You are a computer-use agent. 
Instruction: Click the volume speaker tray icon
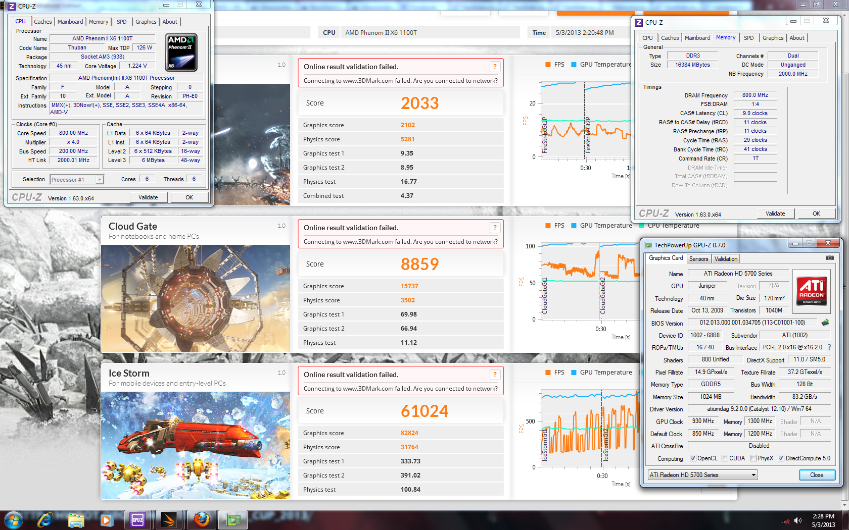point(798,520)
